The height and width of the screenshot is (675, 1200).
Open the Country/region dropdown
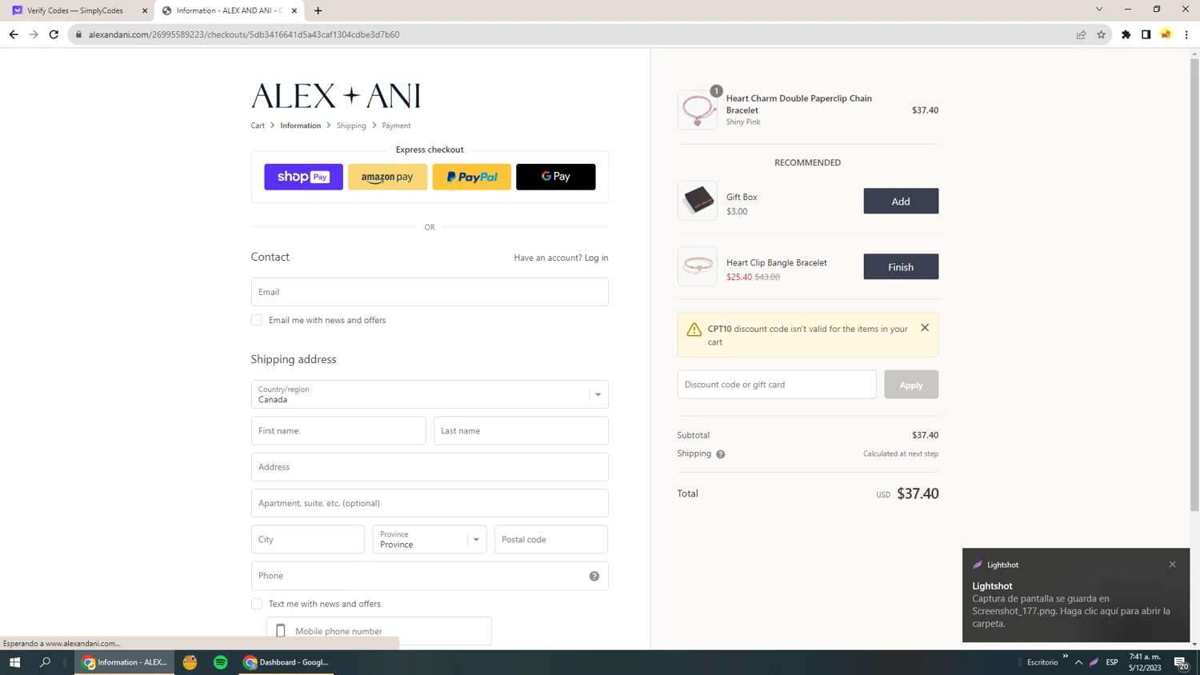coord(430,394)
